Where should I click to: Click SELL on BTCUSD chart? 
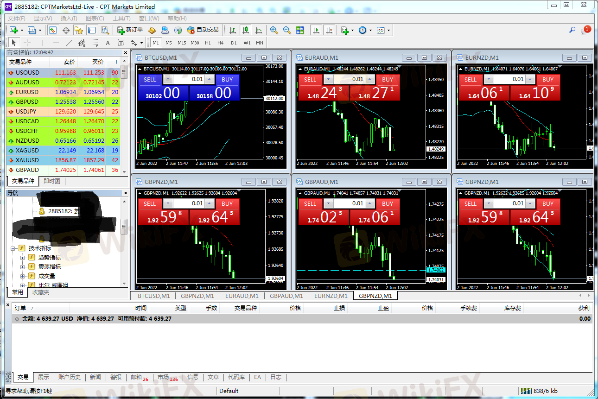click(x=150, y=79)
